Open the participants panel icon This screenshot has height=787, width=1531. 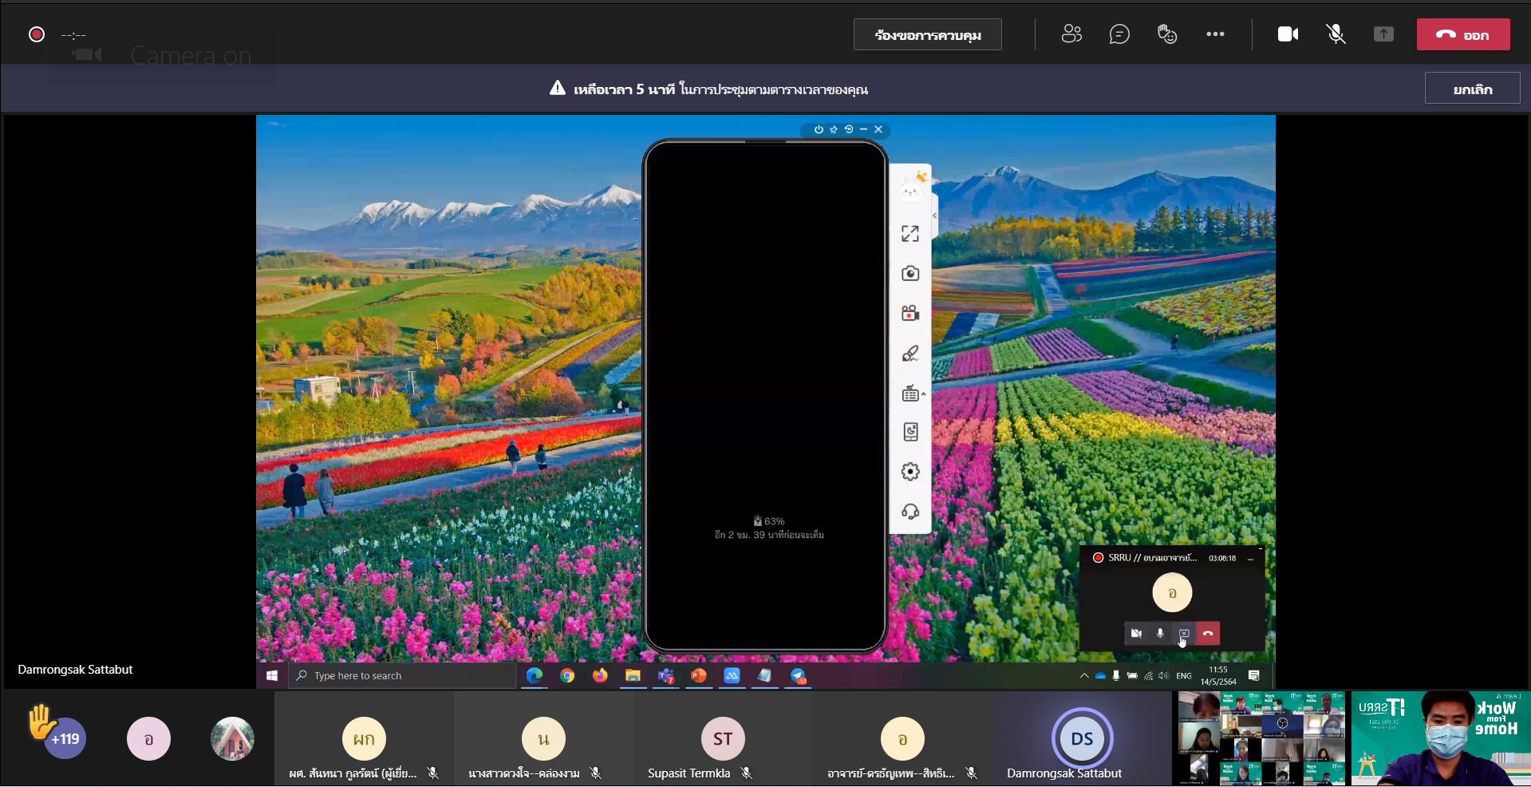(1071, 34)
